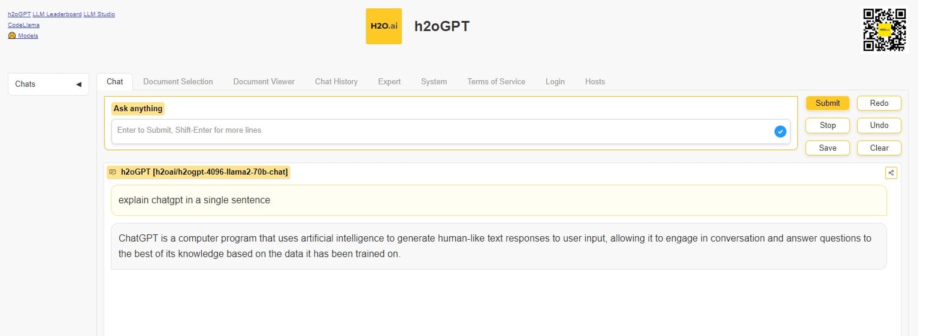Click the Stop button
926x336 pixels.
[827, 126]
